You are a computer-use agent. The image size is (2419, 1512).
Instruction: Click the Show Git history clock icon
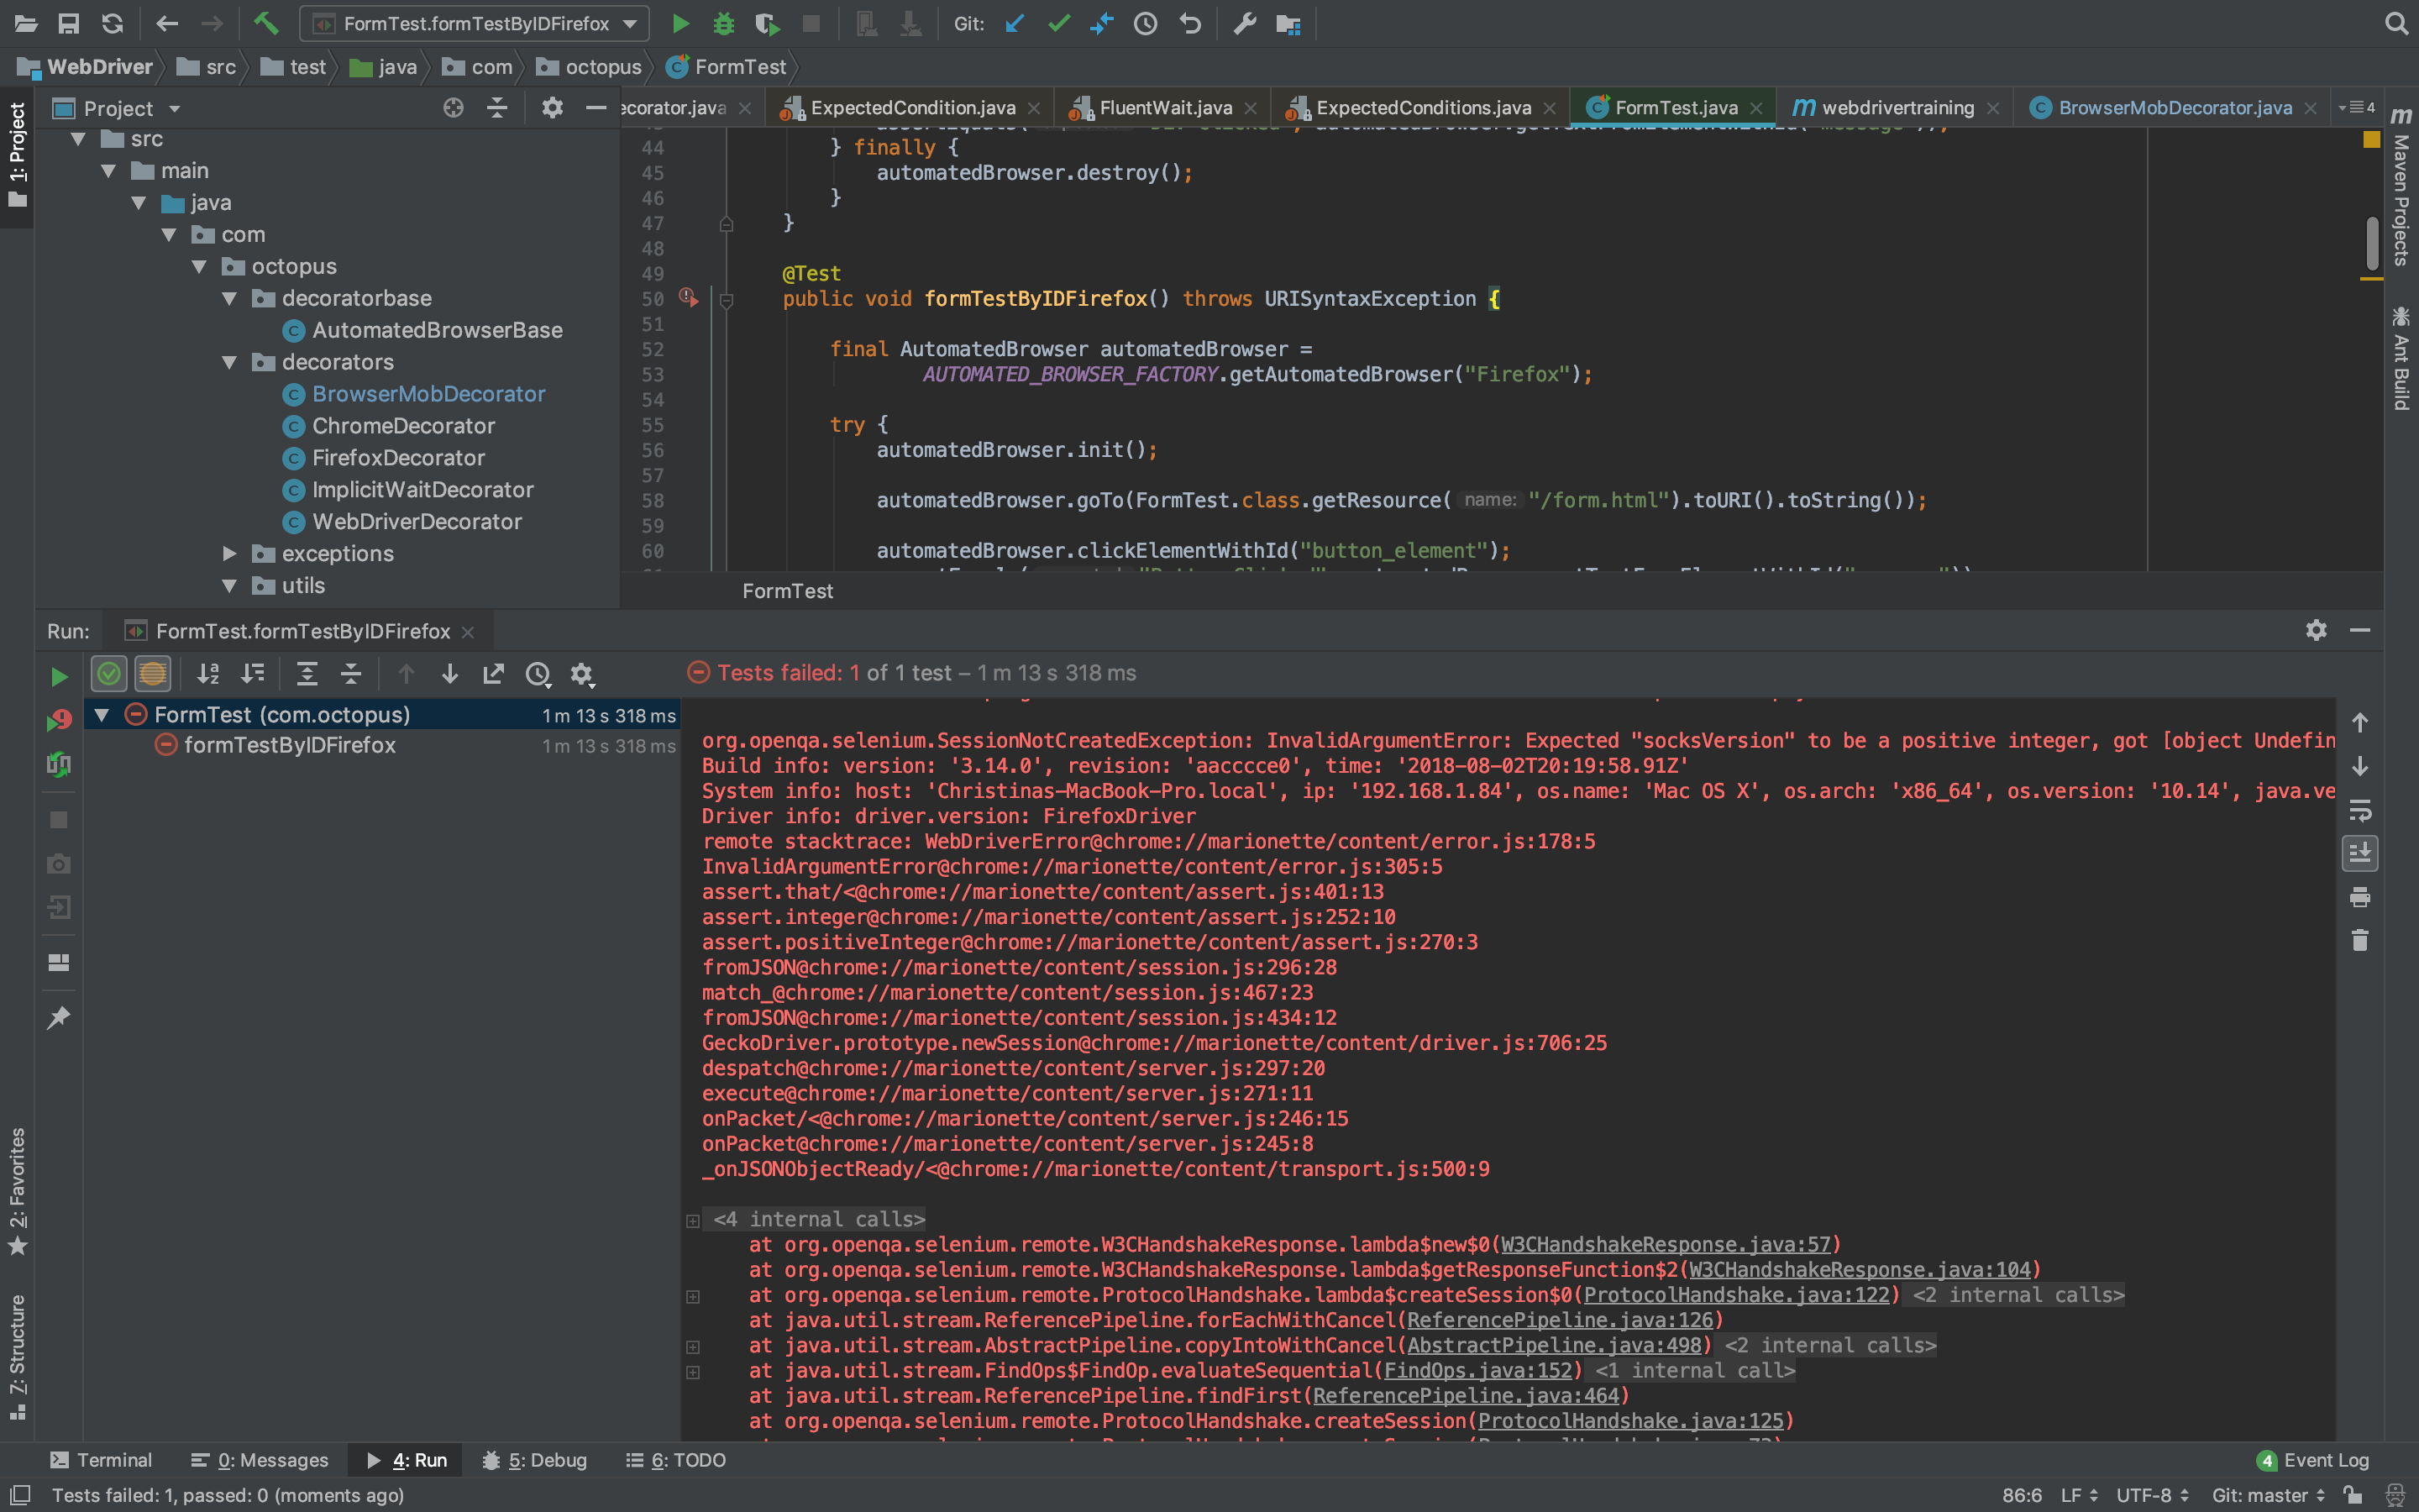[x=1145, y=23]
